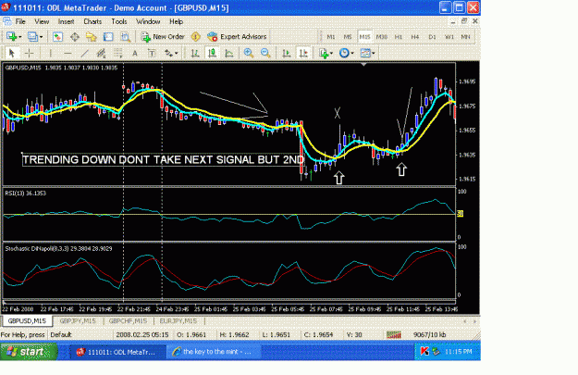Image resolution: width=578 pixels, height=375 pixels.
Task: Draw a horizontal line tool
Action: pos(68,53)
